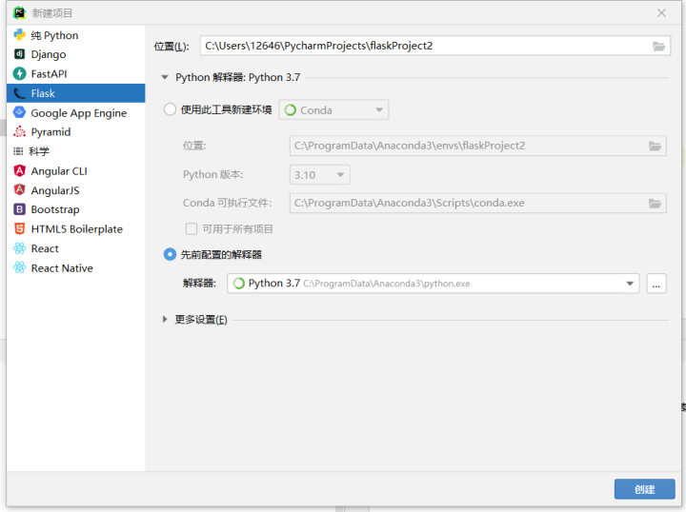Browse folder for Conda environment 位置
The width and height of the screenshot is (686, 512).
pyautogui.click(x=655, y=146)
